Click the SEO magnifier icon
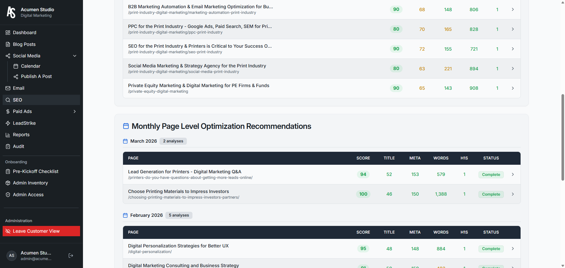The image size is (565, 268). click(8, 100)
